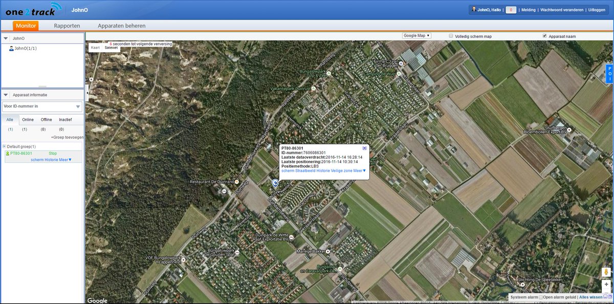The image size is (614, 304).
Task: Switch to the Monitor tab
Action: (x=26, y=26)
